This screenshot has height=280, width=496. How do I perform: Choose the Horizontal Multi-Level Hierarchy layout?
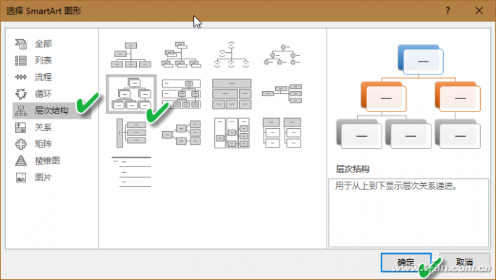click(x=132, y=133)
